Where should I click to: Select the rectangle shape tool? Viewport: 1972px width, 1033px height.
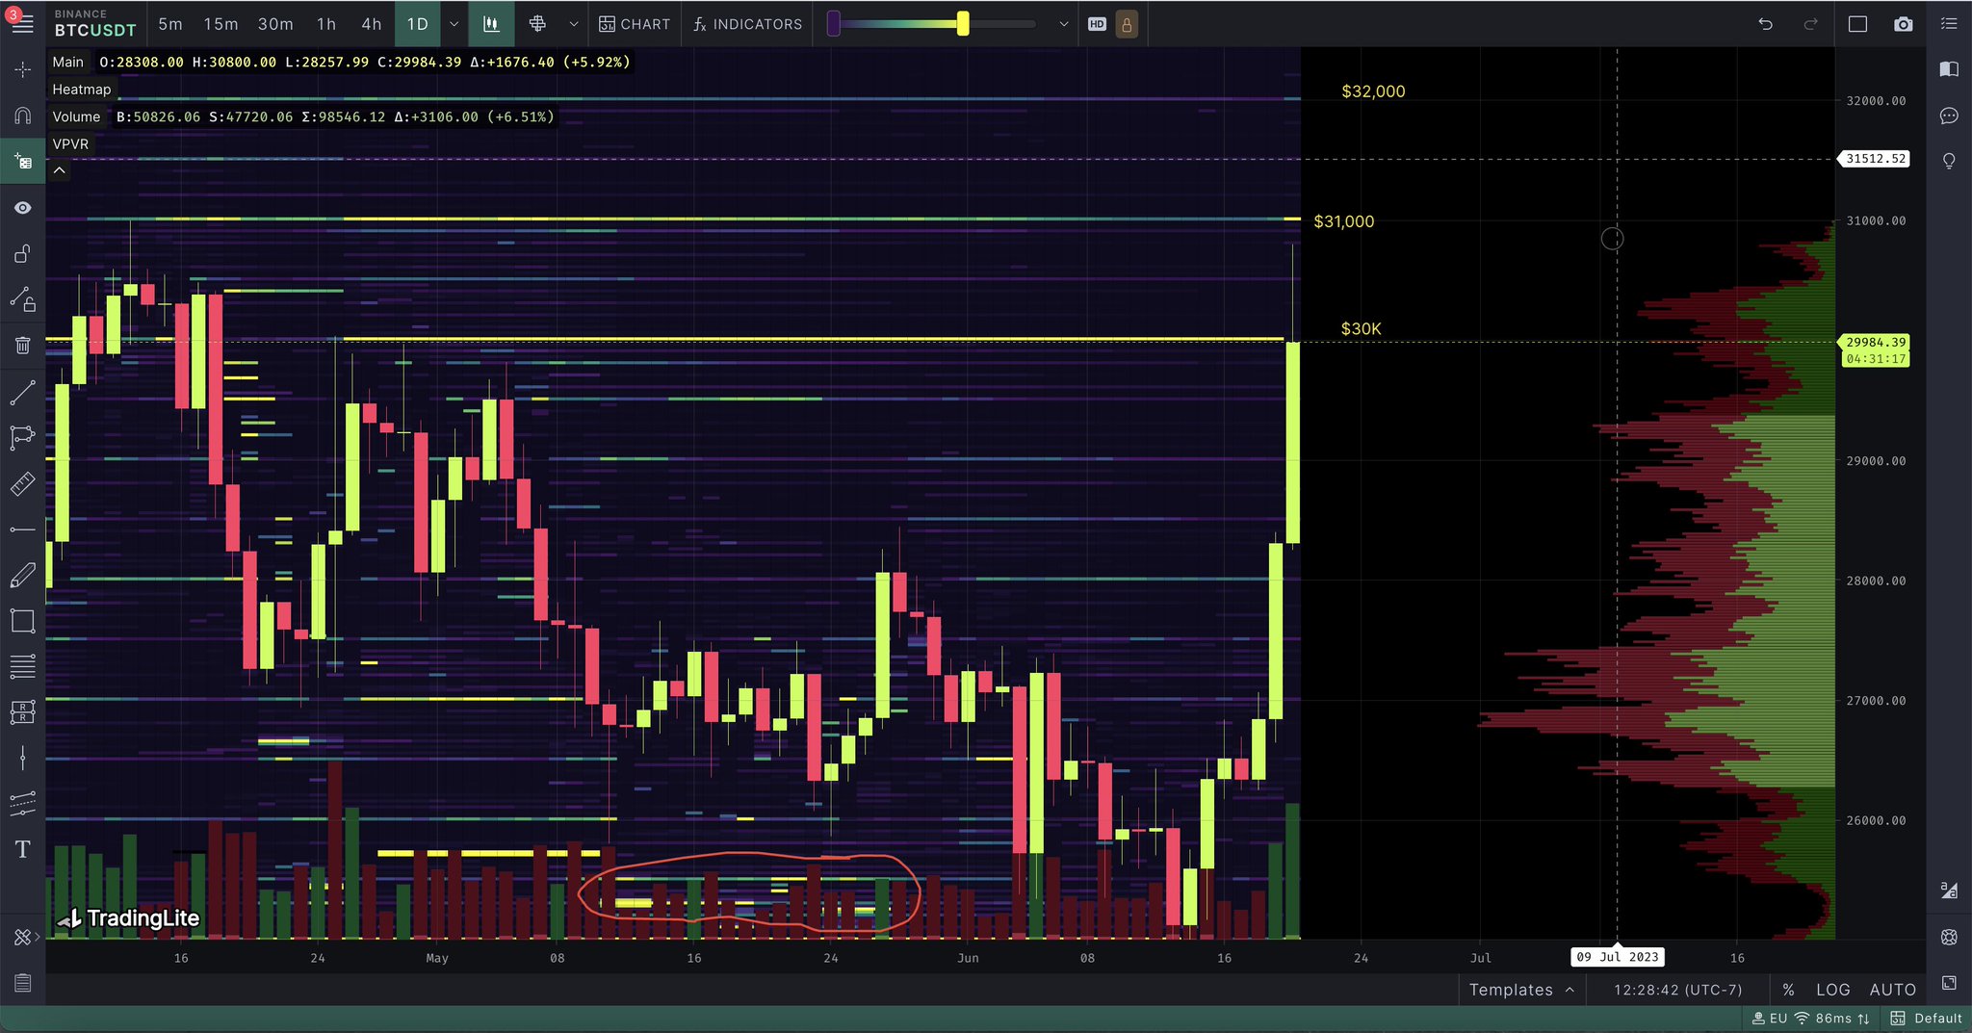click(22, 621)
